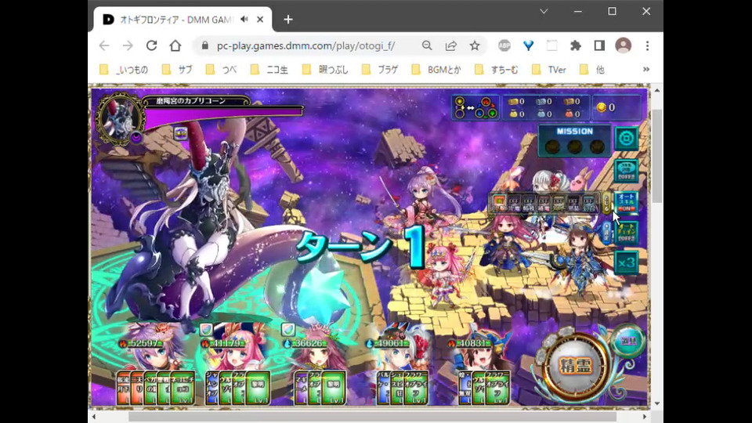Tap the 精霊 spirit button

click(576, 366)
